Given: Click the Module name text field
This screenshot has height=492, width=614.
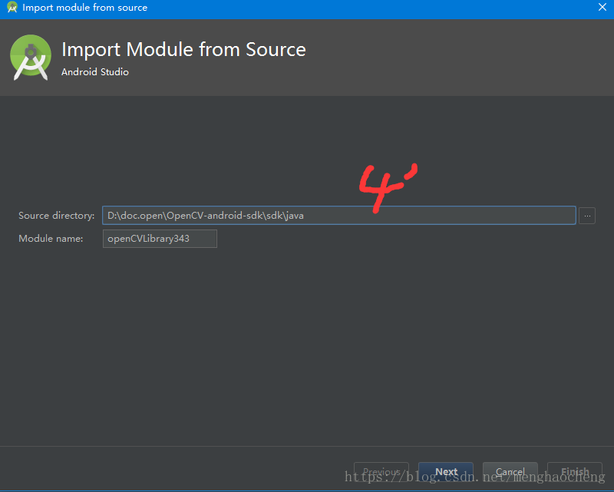Looking at the screenshot, I should (x=160, y=239).
